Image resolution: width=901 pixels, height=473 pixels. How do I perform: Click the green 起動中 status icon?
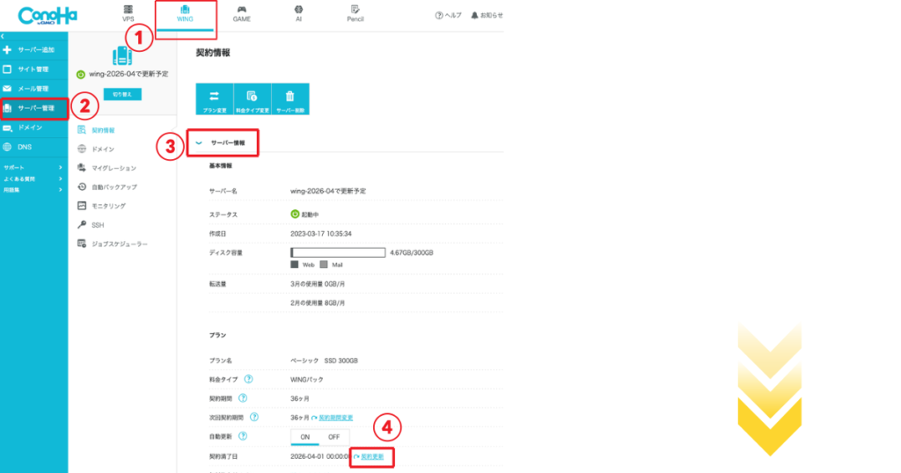tap(295, 215)
